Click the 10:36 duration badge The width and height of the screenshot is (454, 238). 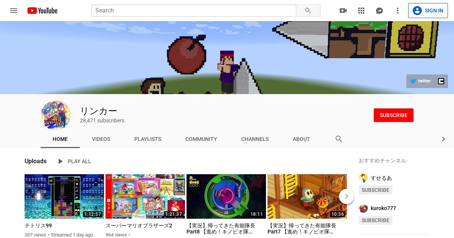click(337, 214)
